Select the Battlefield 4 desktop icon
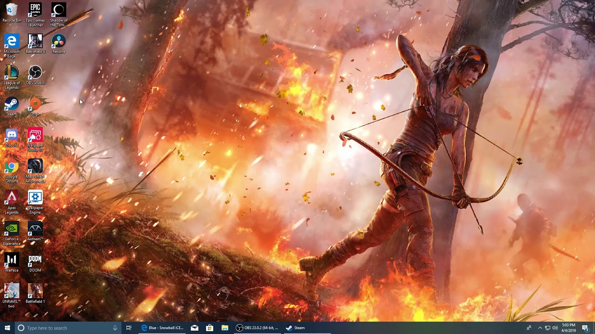The image size is (595, 334). [x=35, y=44]
